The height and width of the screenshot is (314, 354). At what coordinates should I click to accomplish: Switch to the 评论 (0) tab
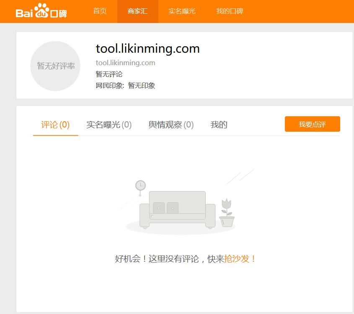pyautogui.click(x=55, y=125)
